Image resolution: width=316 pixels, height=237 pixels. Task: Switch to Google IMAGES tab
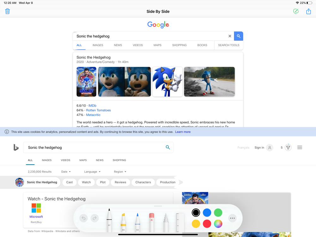tap(98, 45)
